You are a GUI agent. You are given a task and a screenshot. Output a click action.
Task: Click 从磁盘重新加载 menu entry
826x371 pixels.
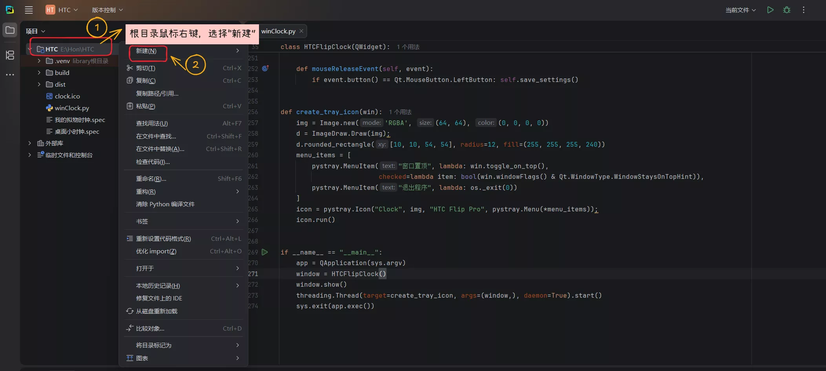click(x=157, y=311)
